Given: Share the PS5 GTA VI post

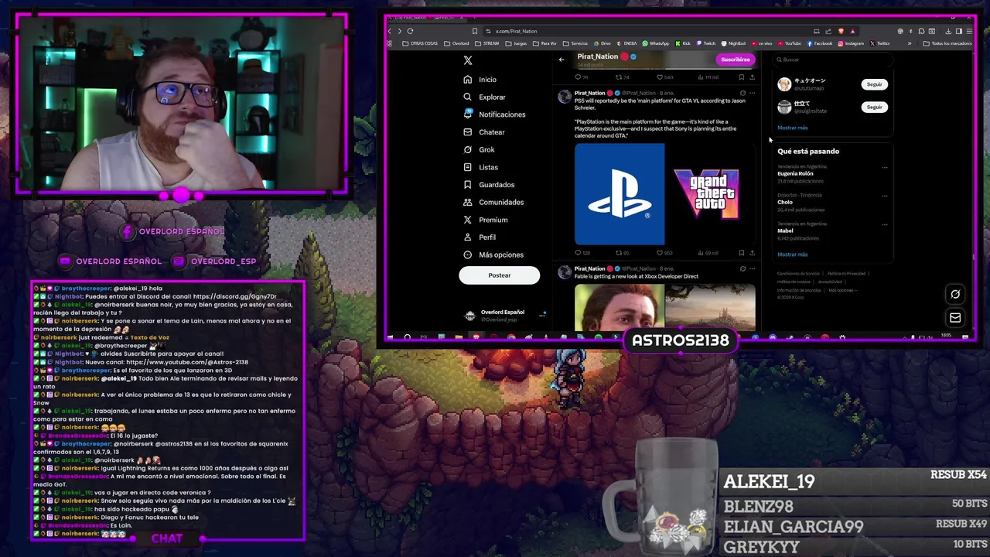Looking at the screenshot, I should pyautogui.click(x=752, y=253).
